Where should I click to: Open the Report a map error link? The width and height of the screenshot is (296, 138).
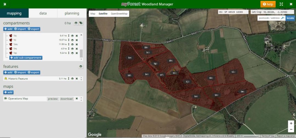[x=286, y=136]
